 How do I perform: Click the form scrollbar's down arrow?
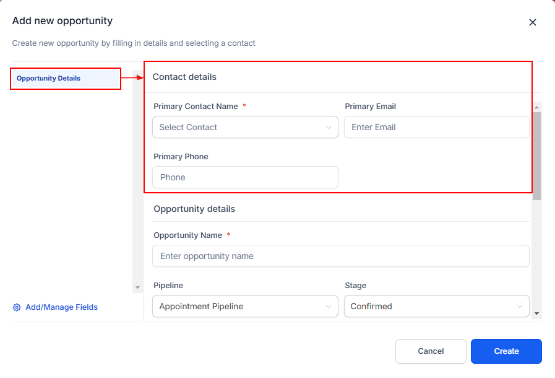click(x=536, y=314)
